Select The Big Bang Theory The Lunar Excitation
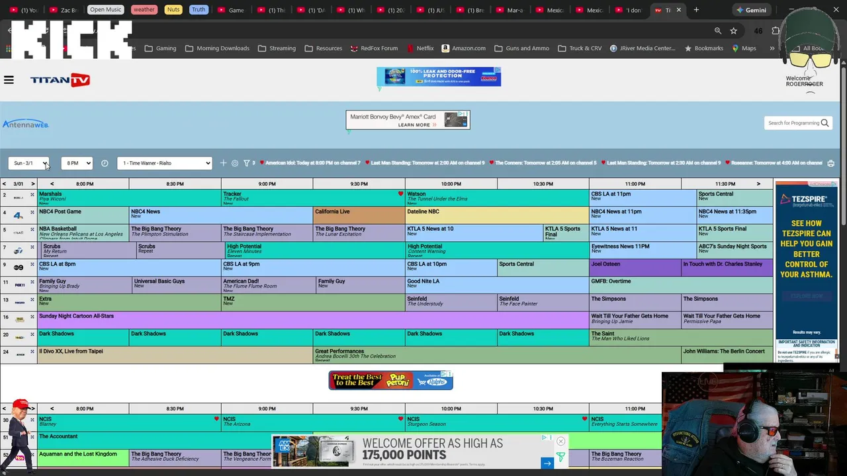The height and width of the screenshot is (476, 847). (x=359, y=232)
